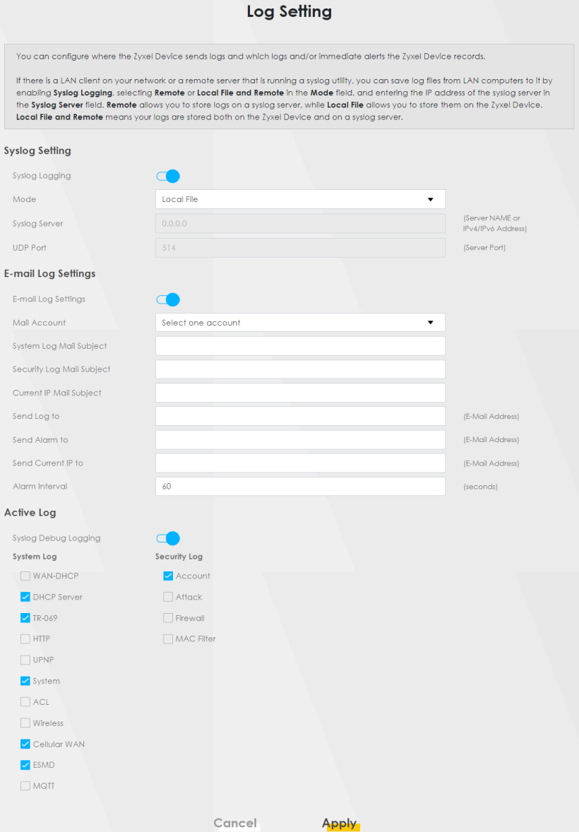The width and height of the screenshot is (579, 832).
Task: Enable Wireless system logging checkbox
Action: (x=26, y=723)
